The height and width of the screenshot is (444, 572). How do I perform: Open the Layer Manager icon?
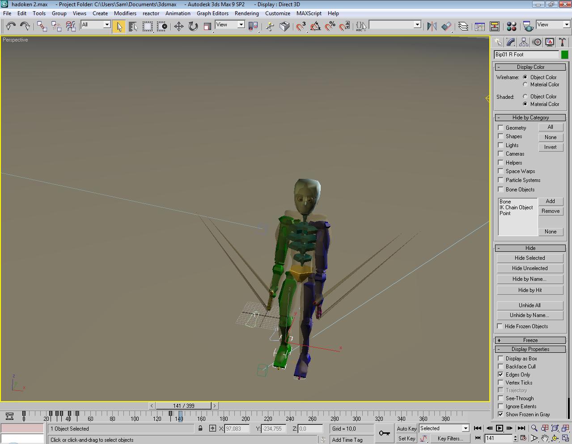[463, 26]
